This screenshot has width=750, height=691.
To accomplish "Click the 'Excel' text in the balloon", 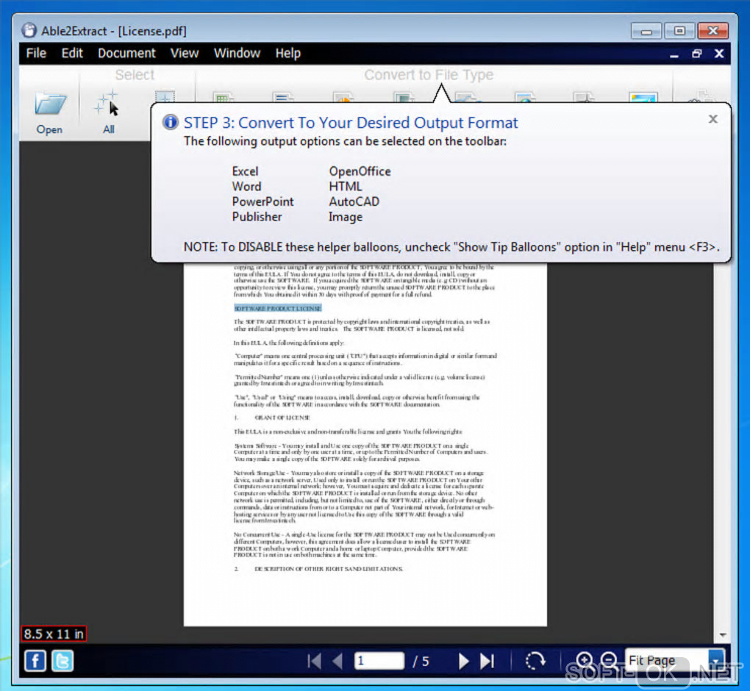I will [245, 171].
